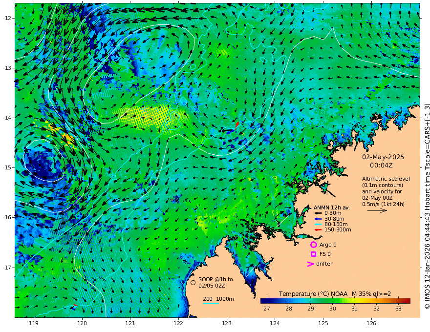Click the temperature color bar legend

point(335,301)
